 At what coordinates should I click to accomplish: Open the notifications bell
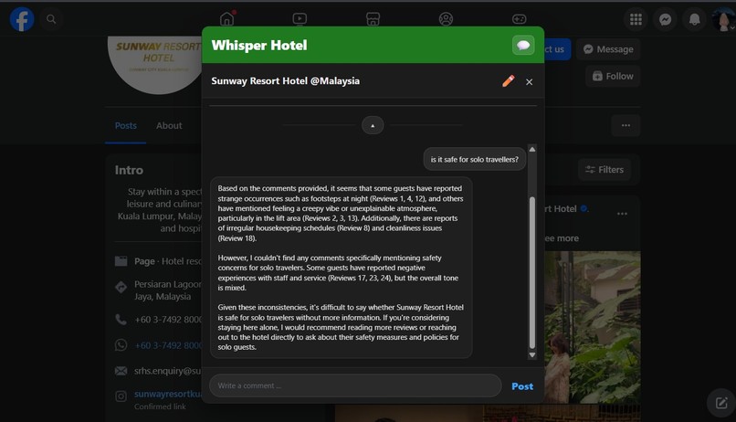coord(694,19)
